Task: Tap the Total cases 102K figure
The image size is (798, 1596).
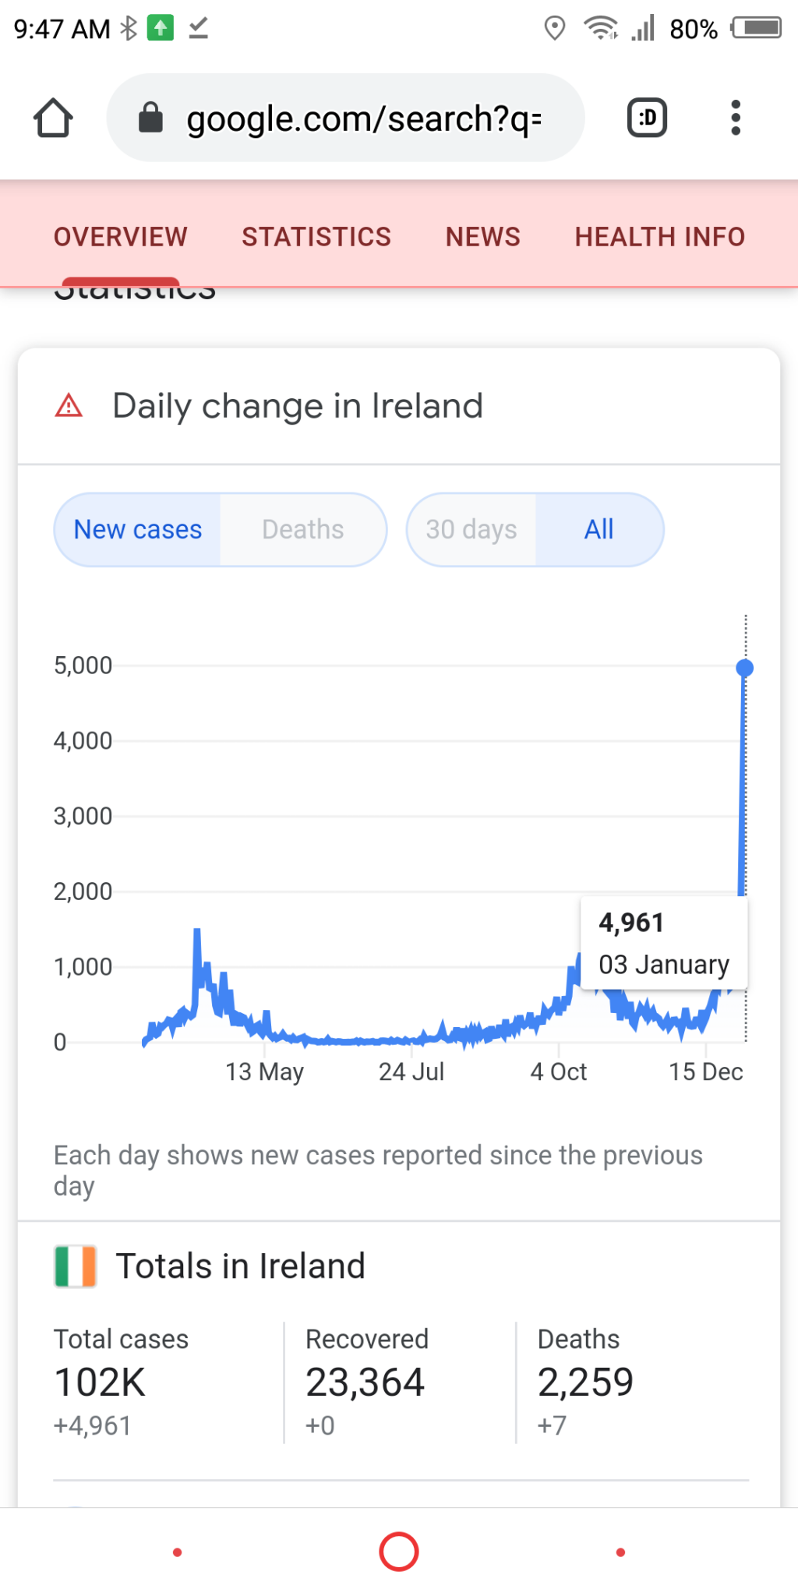Action: coord(100,1382)
